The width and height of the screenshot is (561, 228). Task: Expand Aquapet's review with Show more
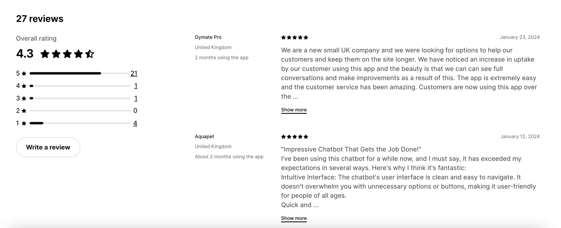click(x=294, y=218)
